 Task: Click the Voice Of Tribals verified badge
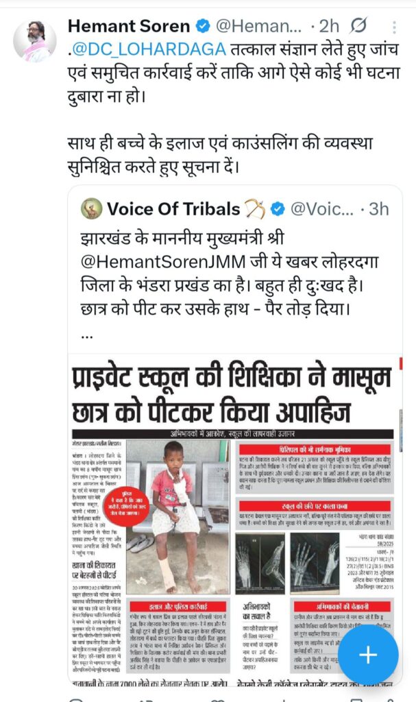278,209
